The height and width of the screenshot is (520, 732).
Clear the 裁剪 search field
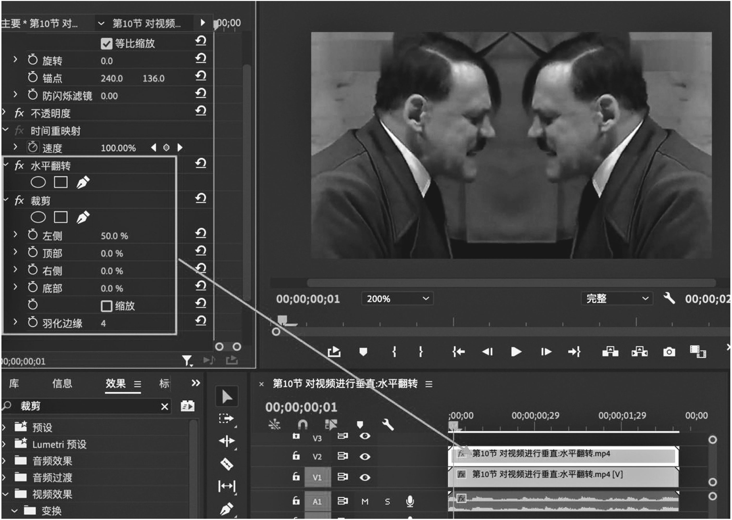click(165, 407)
